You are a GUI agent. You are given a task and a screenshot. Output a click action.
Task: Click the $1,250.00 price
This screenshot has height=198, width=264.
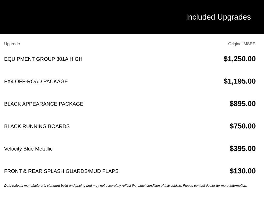pos(240,59)
